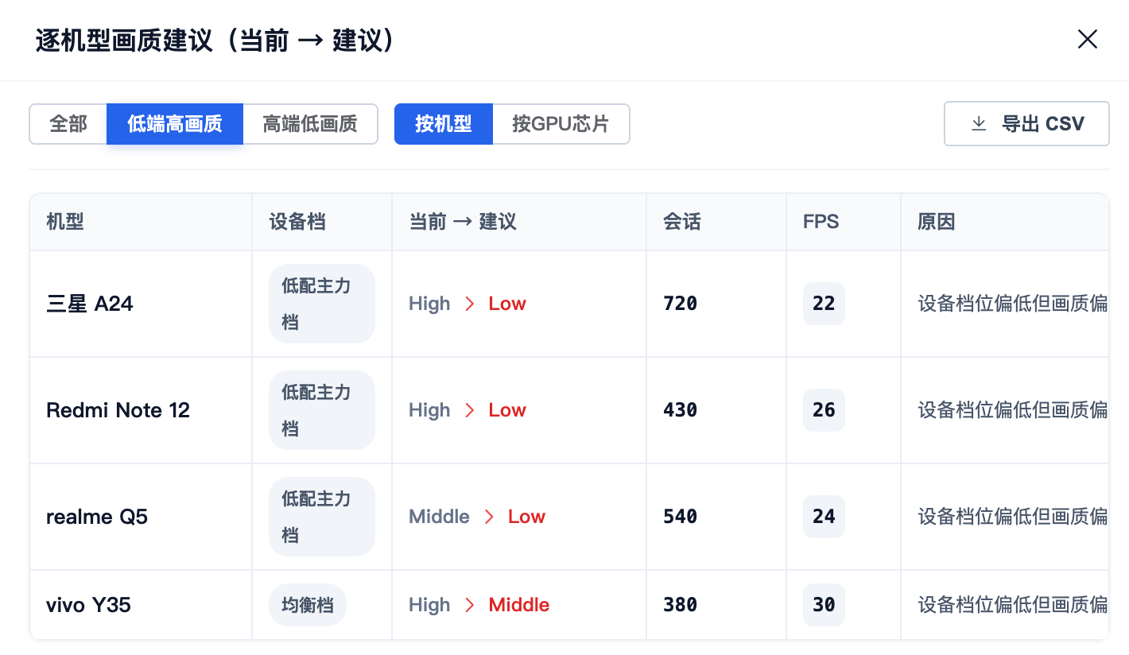The width and height of the screenshot is (1129, 655).
Task: Select the 高端低画质 filter option
Action: (310, 124)
